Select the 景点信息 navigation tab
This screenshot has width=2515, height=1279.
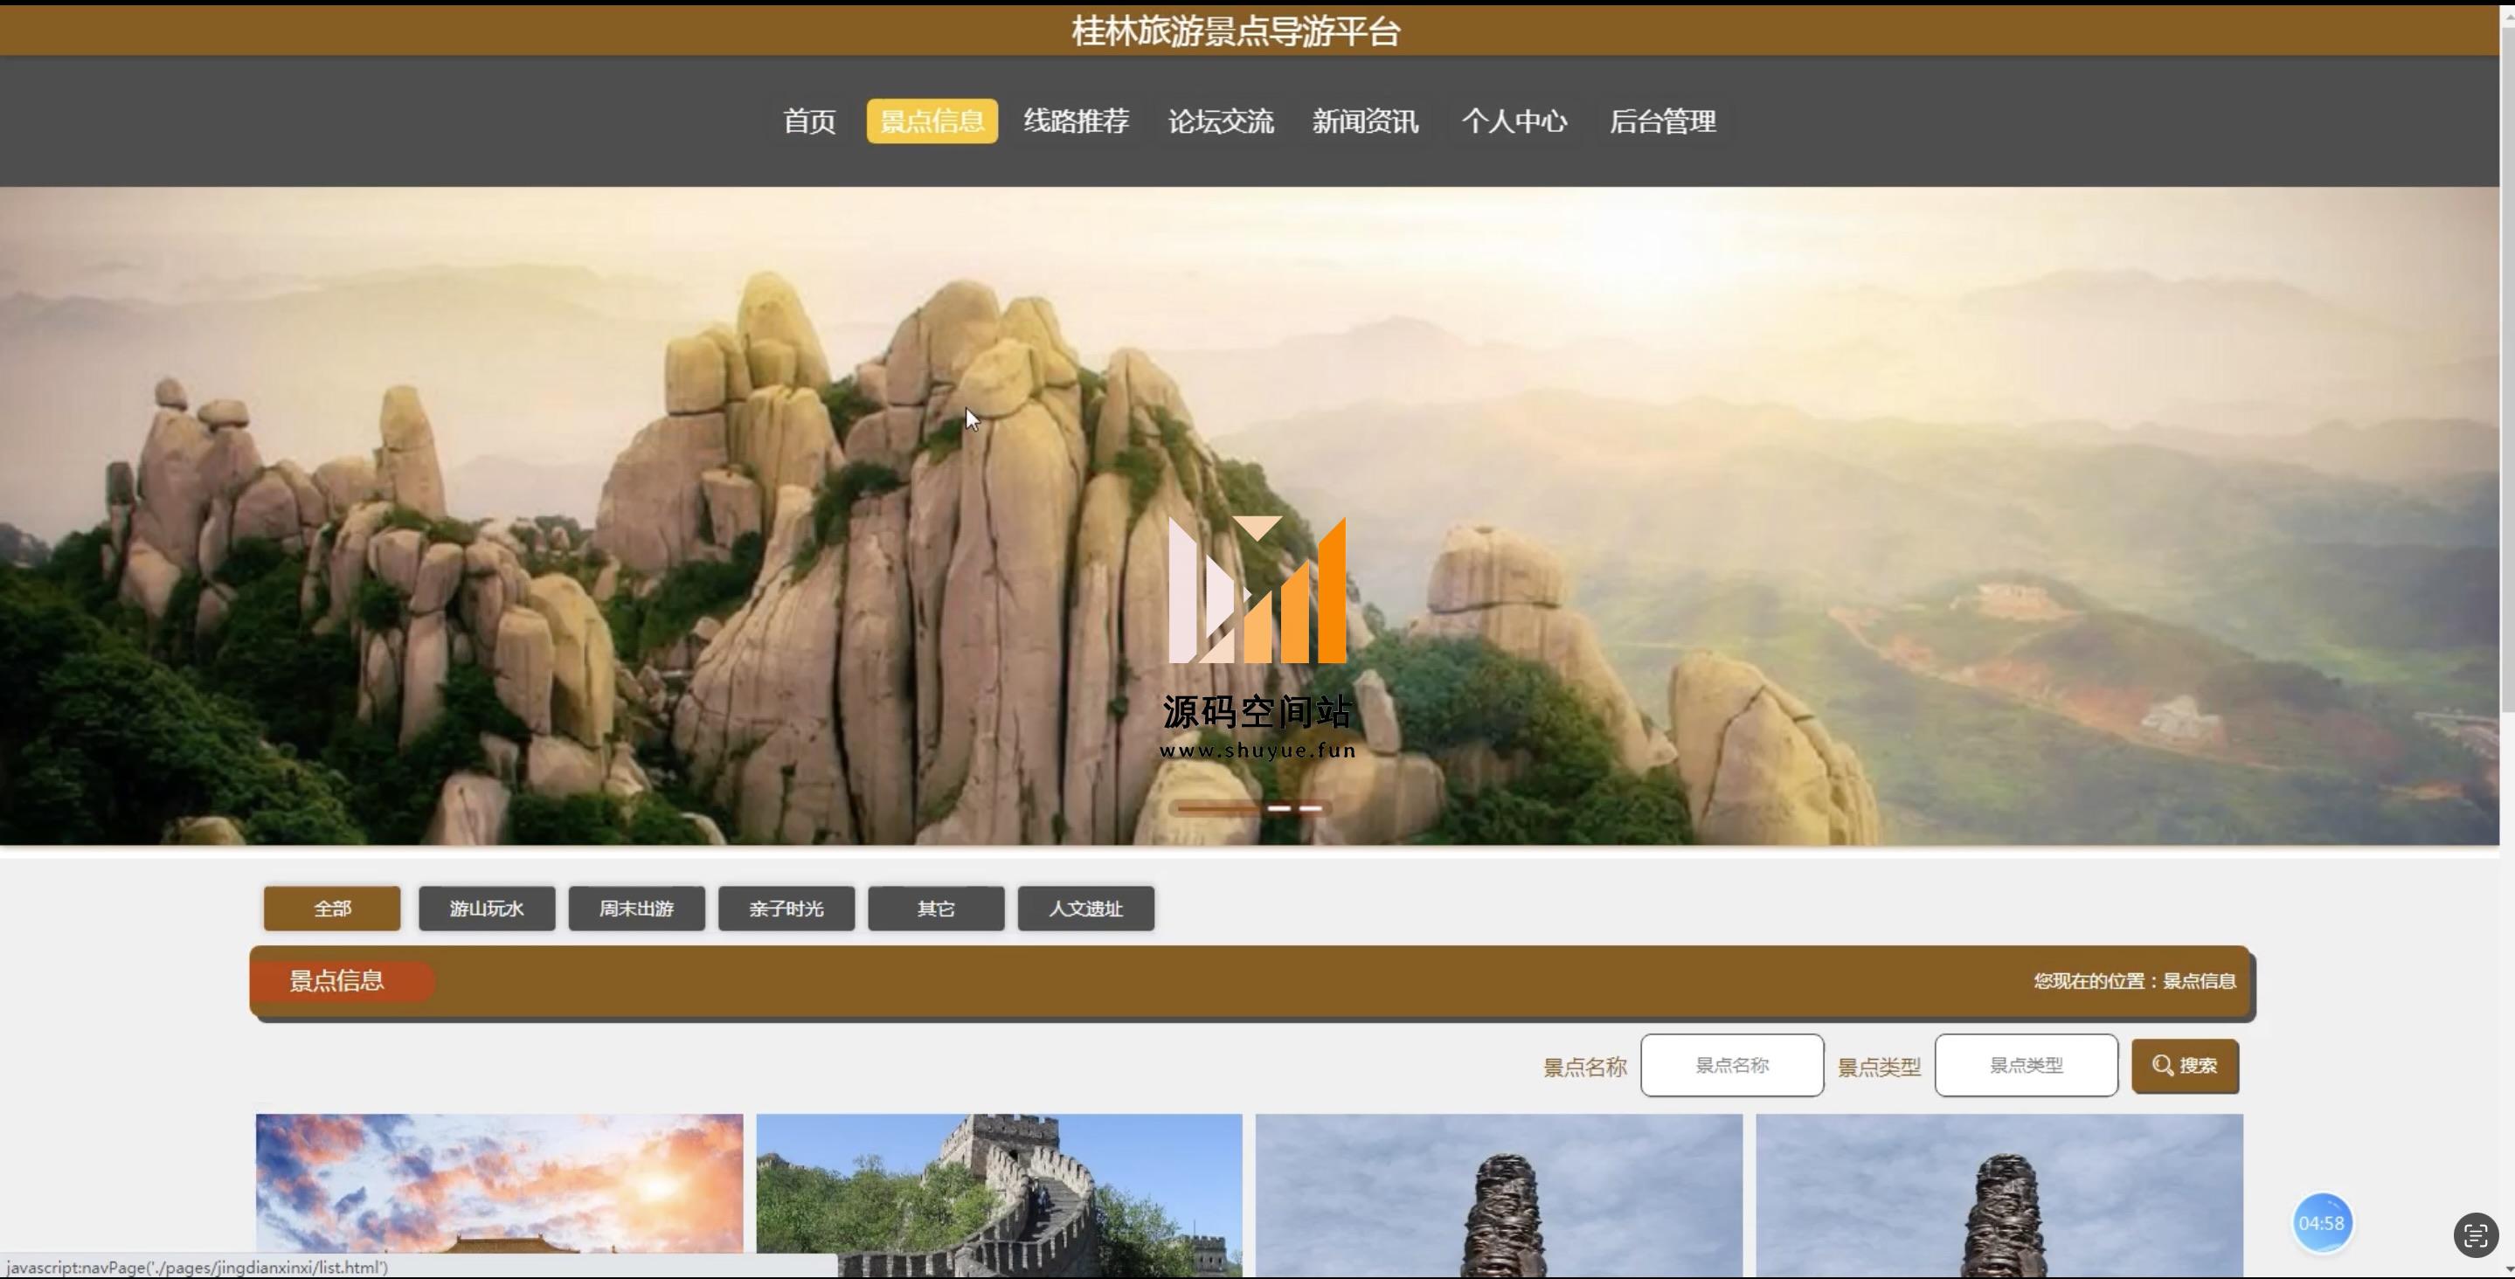click(x=932, y=121)
